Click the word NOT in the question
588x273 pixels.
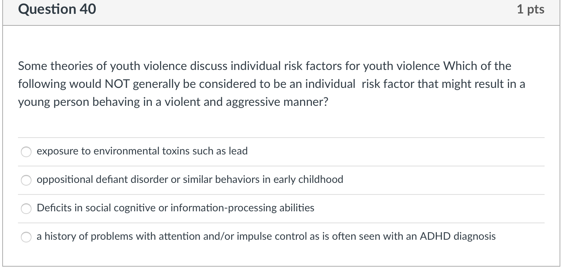coord(117,84)
